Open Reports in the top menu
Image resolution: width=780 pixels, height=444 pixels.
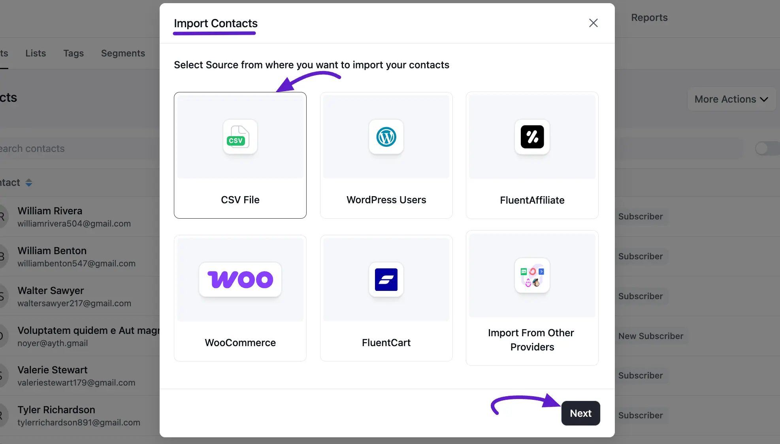click(x=649, y=17)
